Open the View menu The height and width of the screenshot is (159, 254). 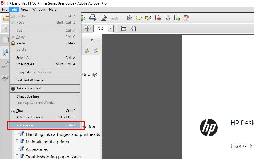coord(25,10)
